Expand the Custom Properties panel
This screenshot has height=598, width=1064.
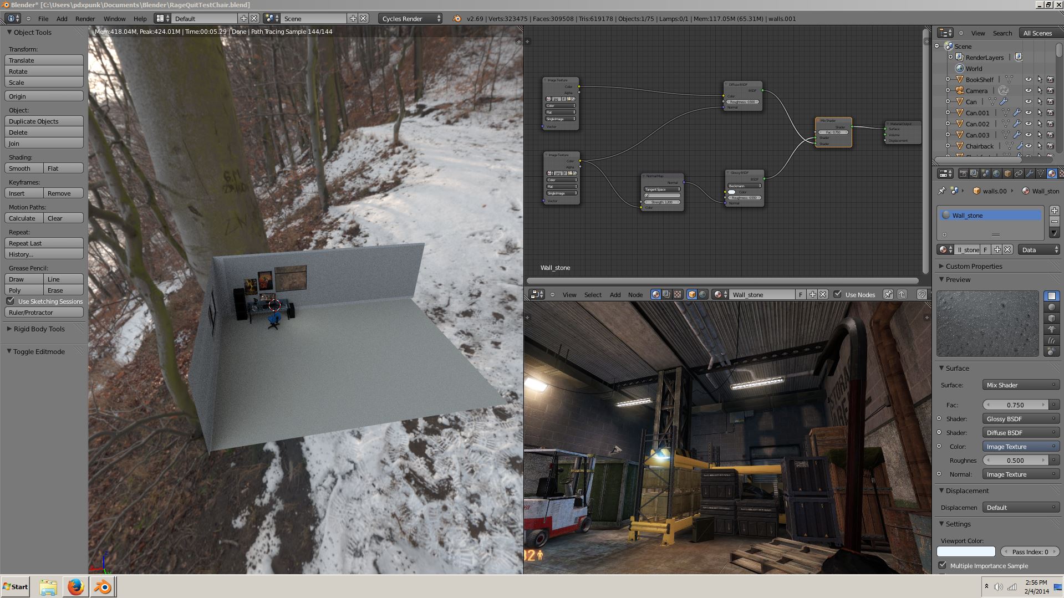tap(974, 266)
